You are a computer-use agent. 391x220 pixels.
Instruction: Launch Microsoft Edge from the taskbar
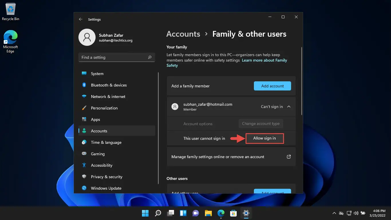click(221, 213)
